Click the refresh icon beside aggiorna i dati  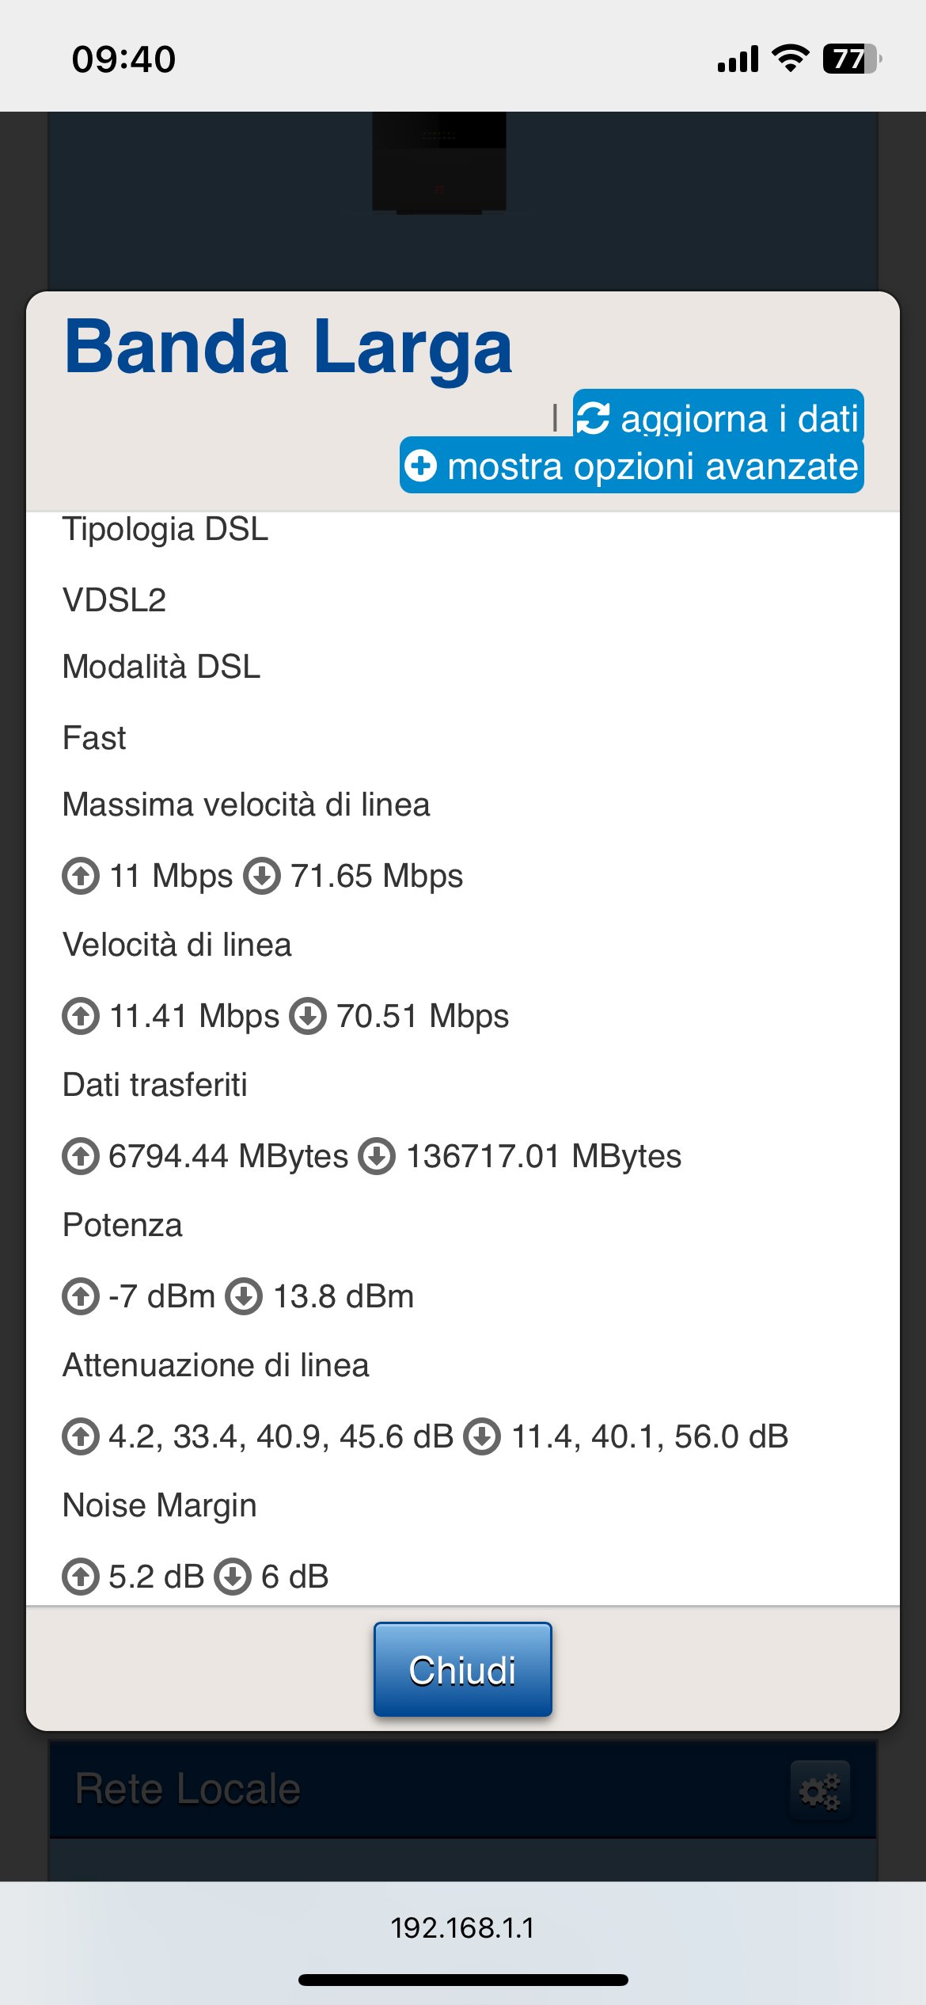point(593,418)
